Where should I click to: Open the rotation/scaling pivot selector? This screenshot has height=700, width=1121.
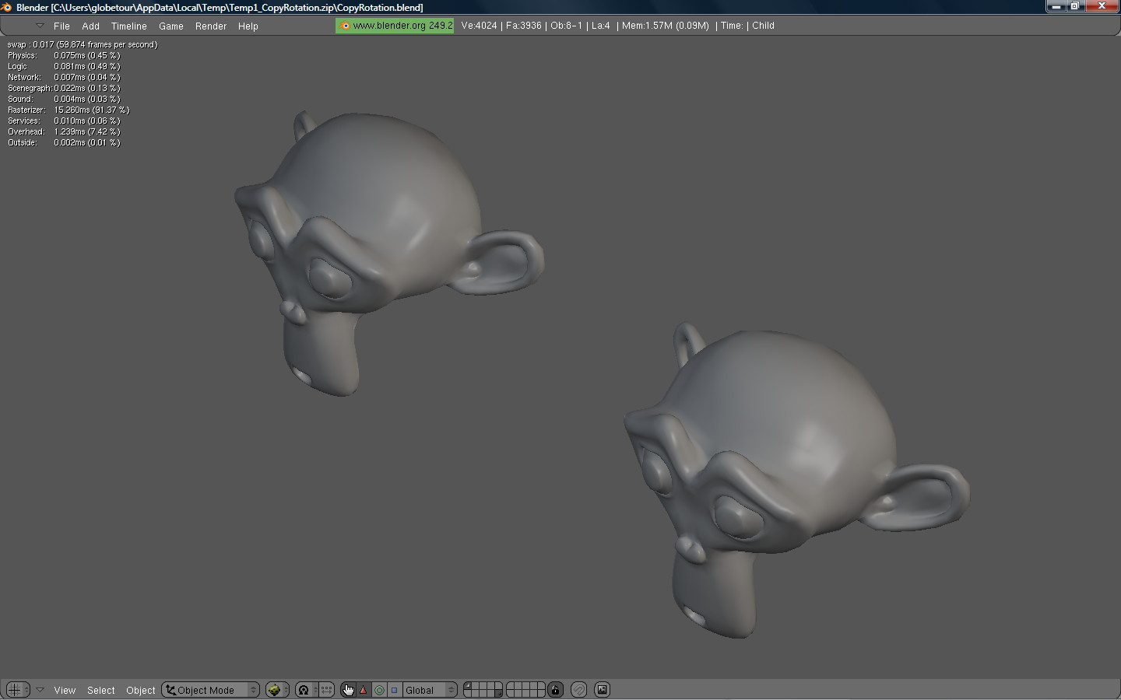(307, 690)
